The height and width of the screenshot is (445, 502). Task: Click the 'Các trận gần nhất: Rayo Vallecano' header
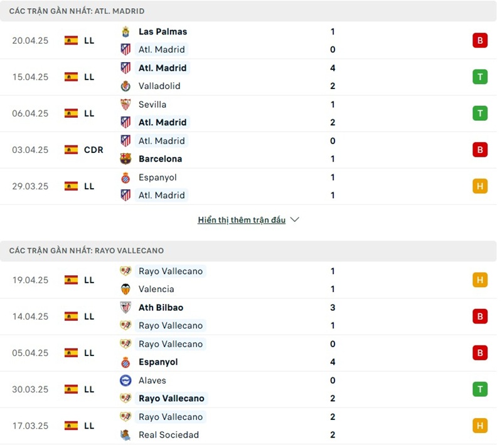[86, 251]
